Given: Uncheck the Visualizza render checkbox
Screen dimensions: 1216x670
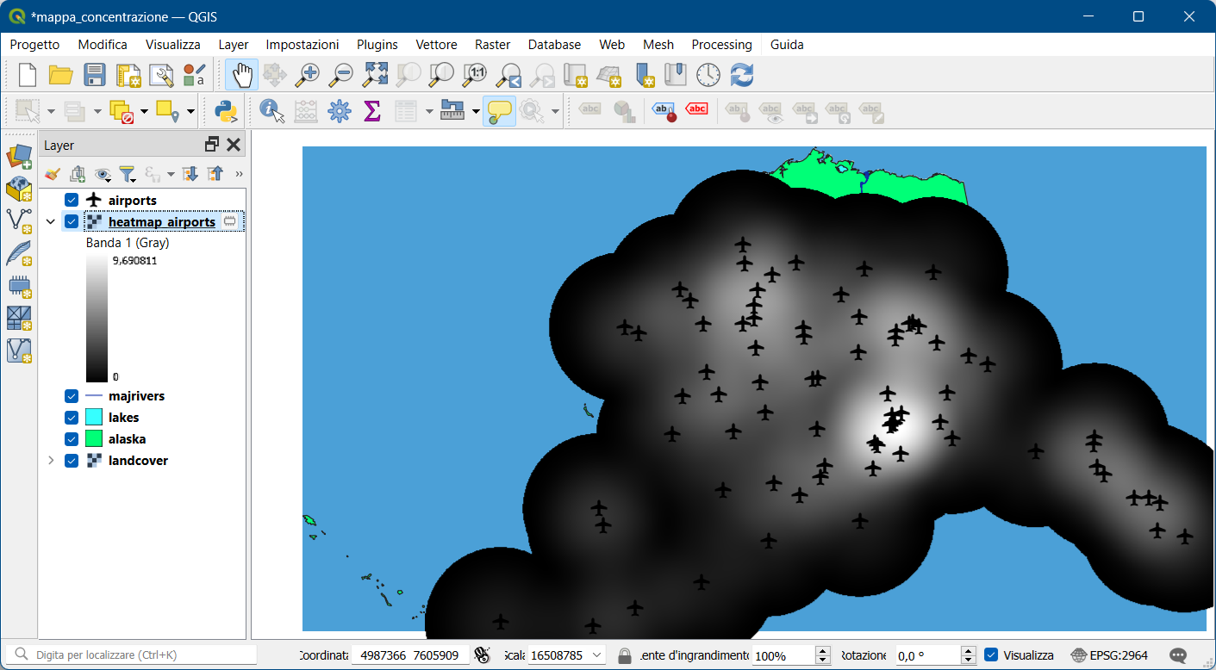Looking at the screenshot, I should pyautogui.click(x=991, y=655).
